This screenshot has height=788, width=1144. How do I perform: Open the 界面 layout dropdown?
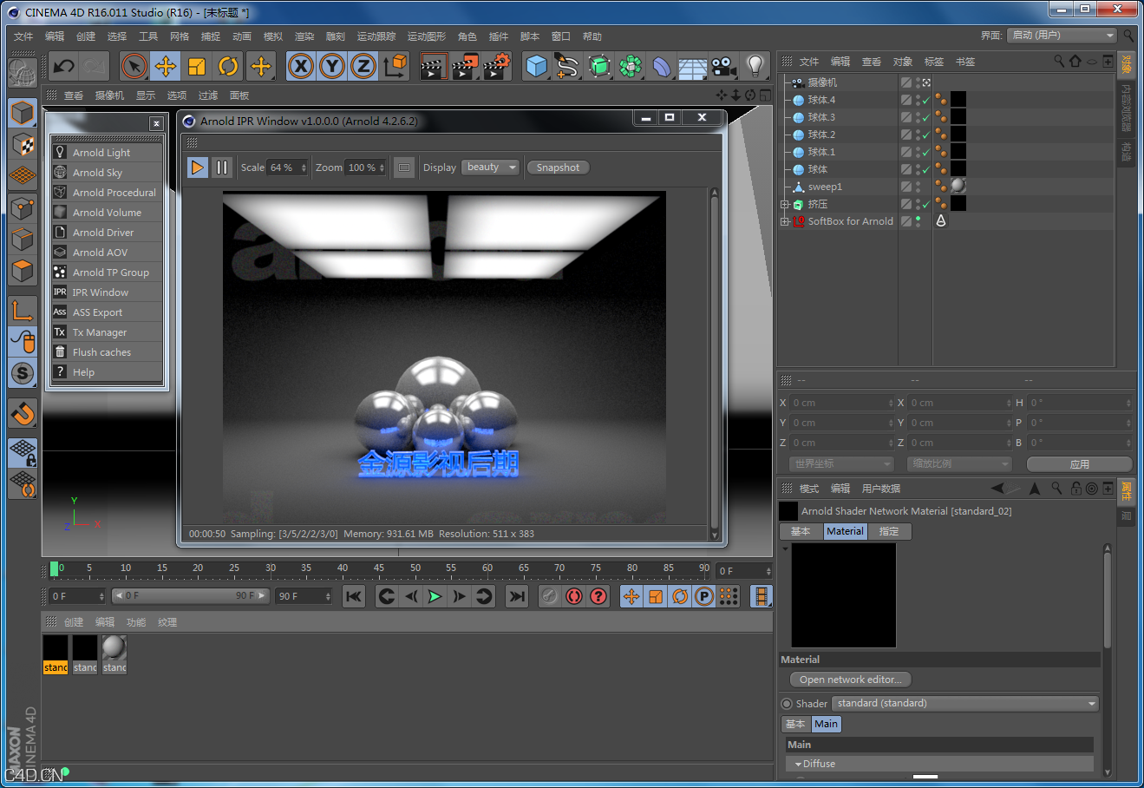click(1062, 36)
